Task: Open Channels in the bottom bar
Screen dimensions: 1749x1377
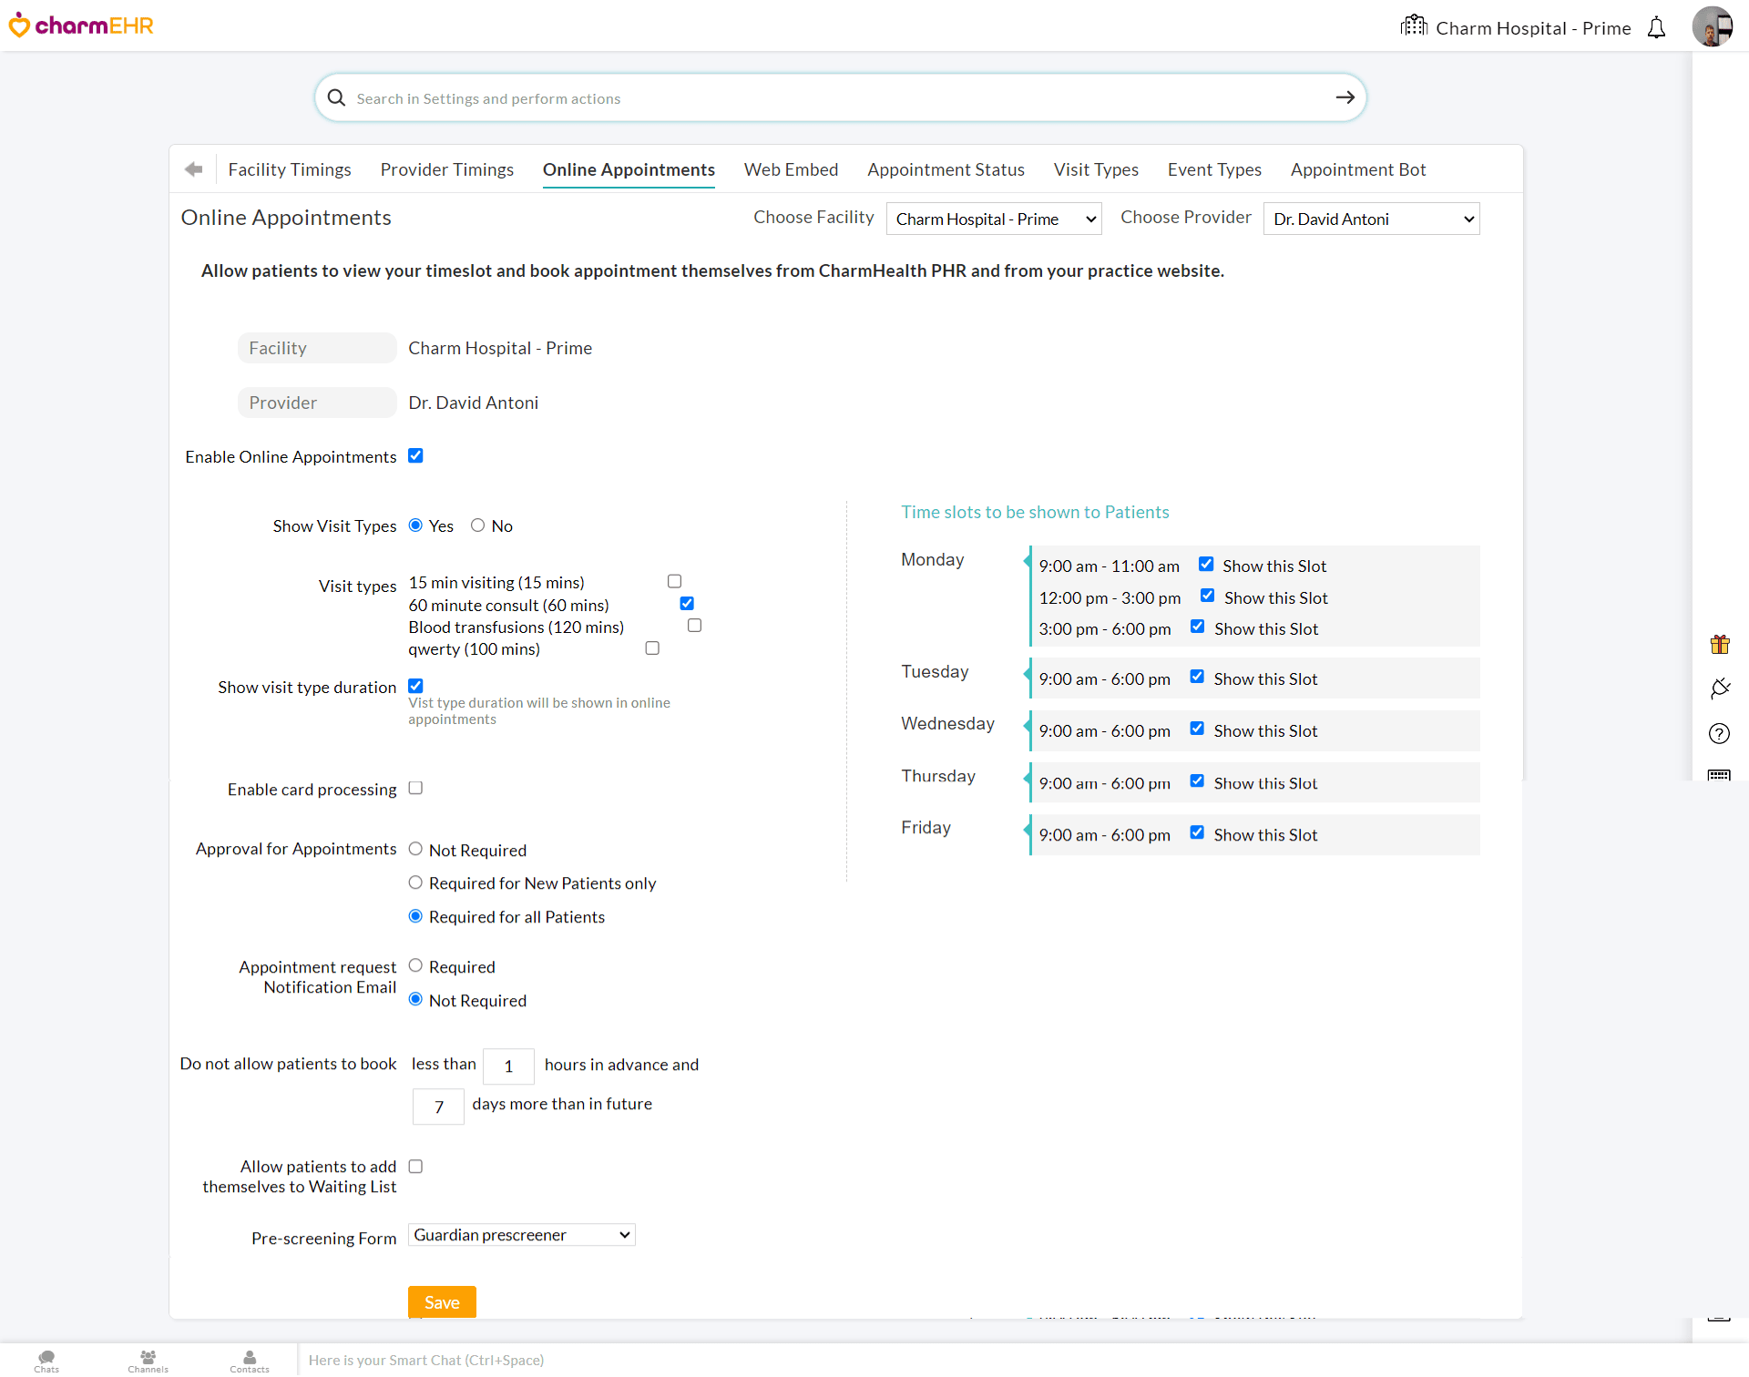Action: tap(148, 1361)
